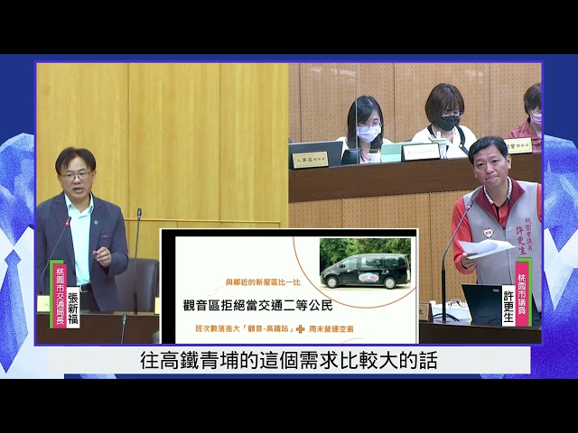Click the black laptop on the right desk

tap(483, 304)
